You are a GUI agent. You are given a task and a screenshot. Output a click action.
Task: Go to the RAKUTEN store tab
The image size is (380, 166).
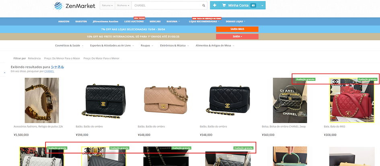81,22
